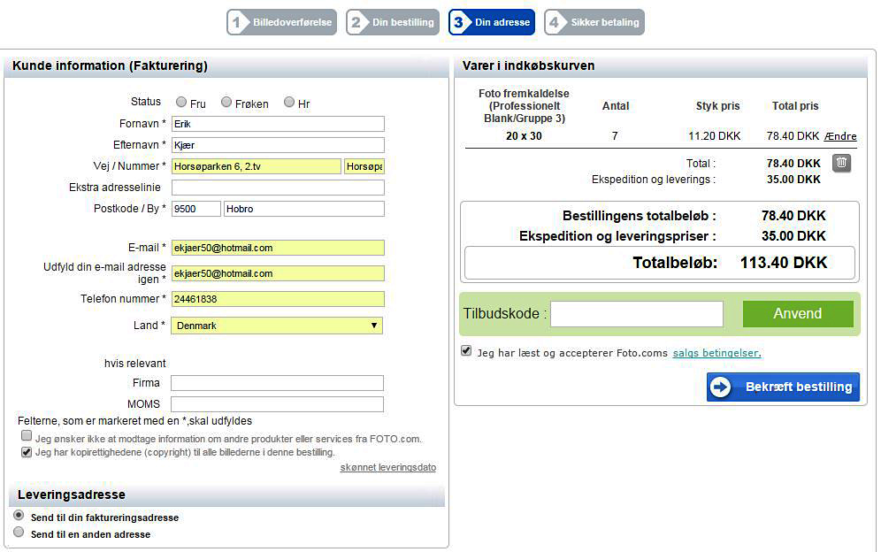Delete the cart item with trash icon
Viewport: 881px width, 552px height.
842,163
